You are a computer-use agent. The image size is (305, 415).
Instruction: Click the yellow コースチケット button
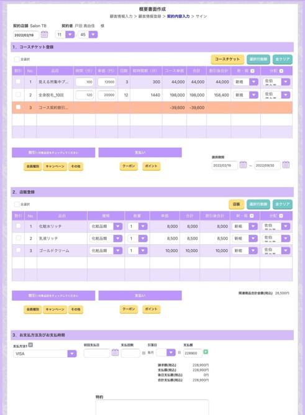(227, 59)
